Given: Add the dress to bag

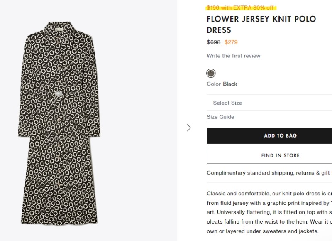Looking at the screenshot, I should [269, 135].
